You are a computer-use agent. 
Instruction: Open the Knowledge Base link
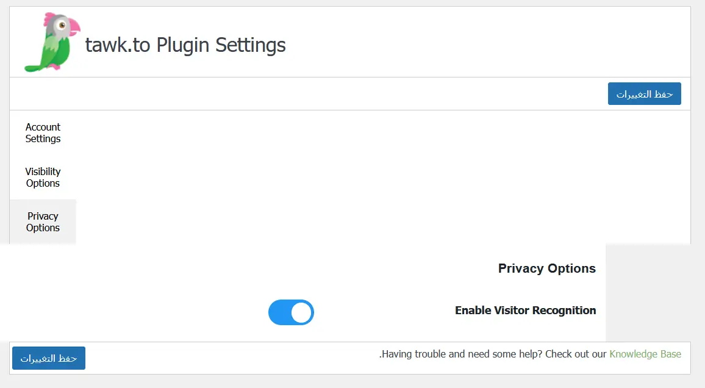pos(645,354)
